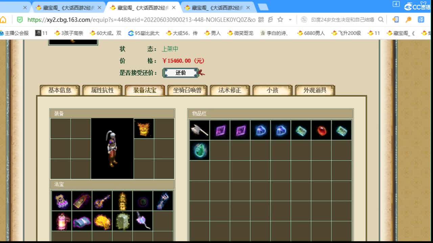Viewport: 433px width, 243px height.
Task: Expand the dropdown arrow beside the star
Action: [x=290, y=20]
